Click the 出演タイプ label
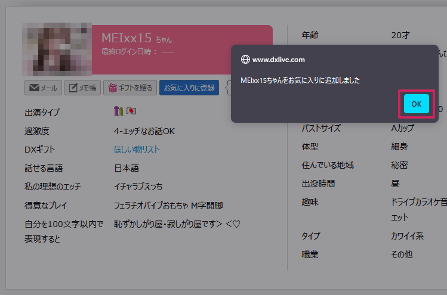 click(42, 112)
